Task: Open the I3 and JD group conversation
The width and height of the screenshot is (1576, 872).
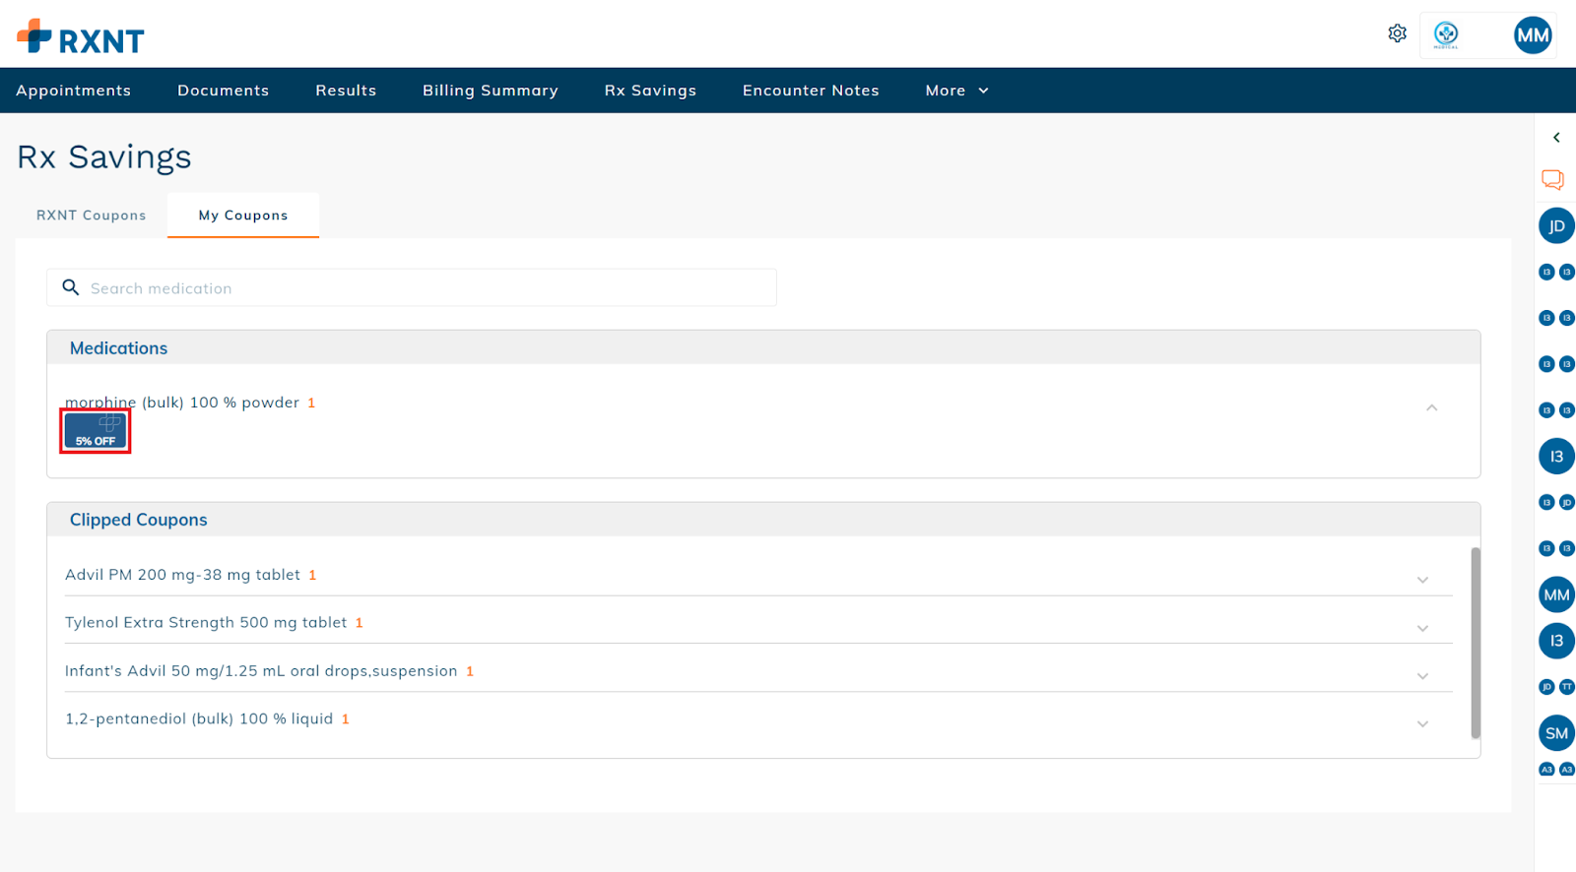Action: coord(1556,503)
